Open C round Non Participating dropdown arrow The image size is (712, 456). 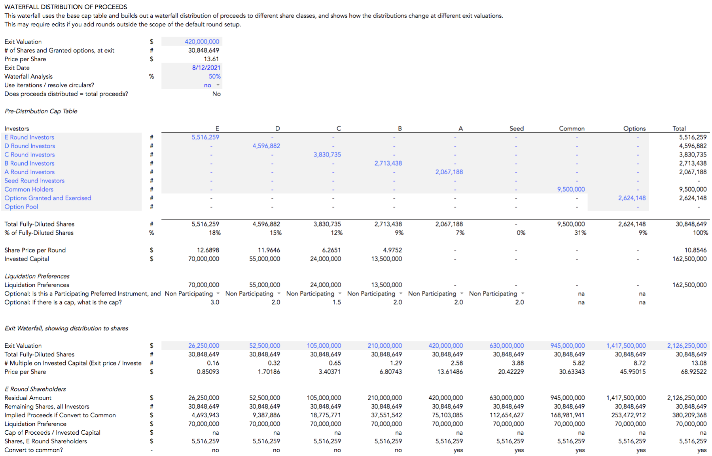click(x=340, y=294)
